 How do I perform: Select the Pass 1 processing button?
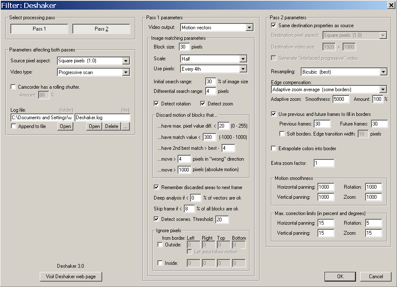click(39, 29)
